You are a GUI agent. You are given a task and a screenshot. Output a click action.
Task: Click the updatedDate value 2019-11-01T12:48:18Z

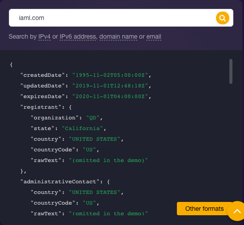coord(110,86)
